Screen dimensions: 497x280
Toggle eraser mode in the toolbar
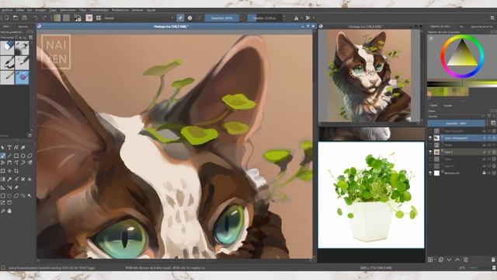tap(180, 18)
